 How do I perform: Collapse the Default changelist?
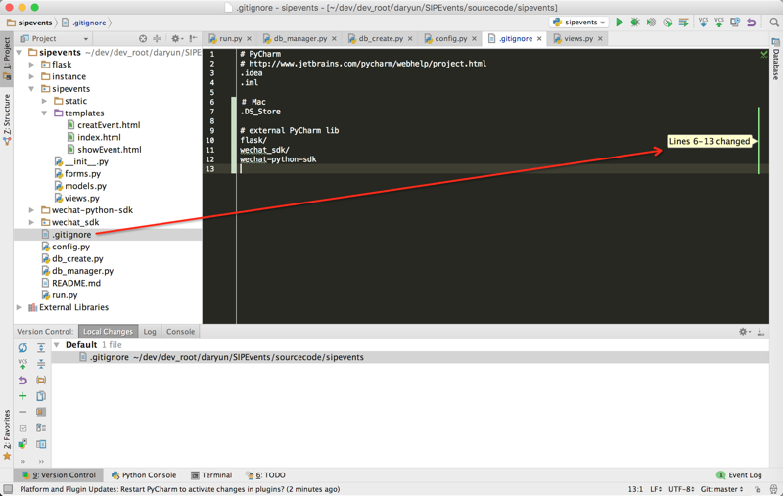[57, 344]
